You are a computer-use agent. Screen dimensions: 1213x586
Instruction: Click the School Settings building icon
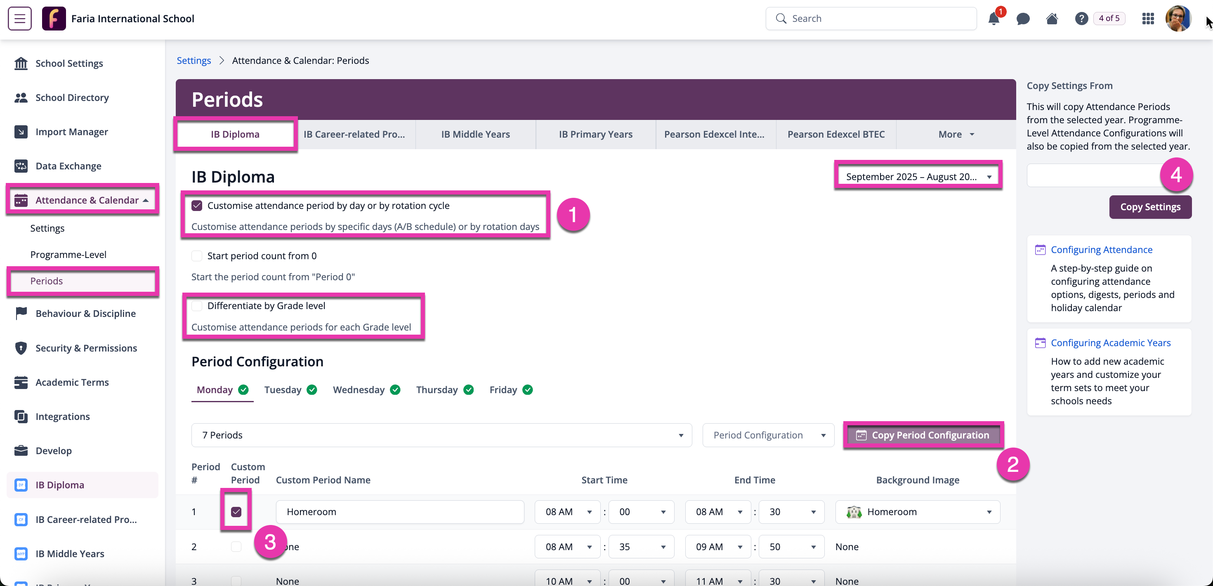click(21, 63)
